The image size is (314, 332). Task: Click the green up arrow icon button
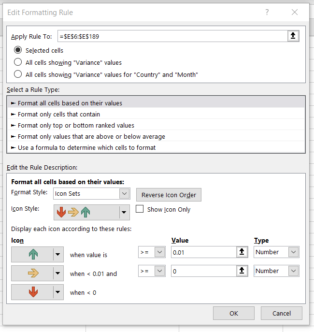pyautogui.click(x=32, y=254)
